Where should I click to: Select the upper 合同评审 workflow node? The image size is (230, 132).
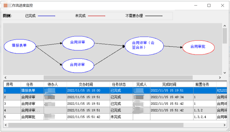coord(78,42)
